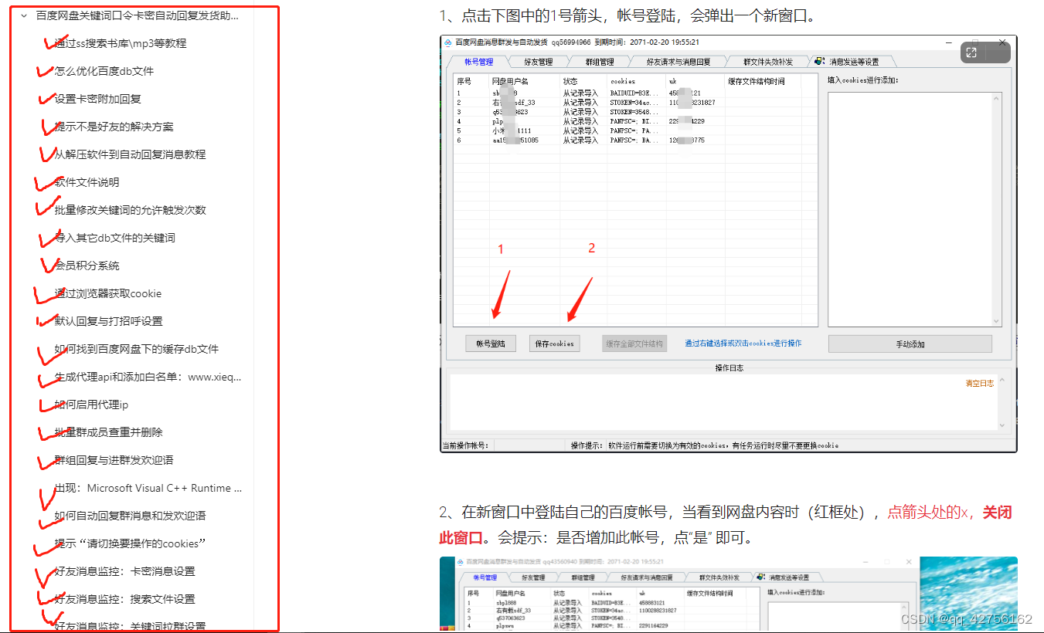Click the root tree title 百度网盘关键词口令卡密自动回复发货助

coord(138,15)
